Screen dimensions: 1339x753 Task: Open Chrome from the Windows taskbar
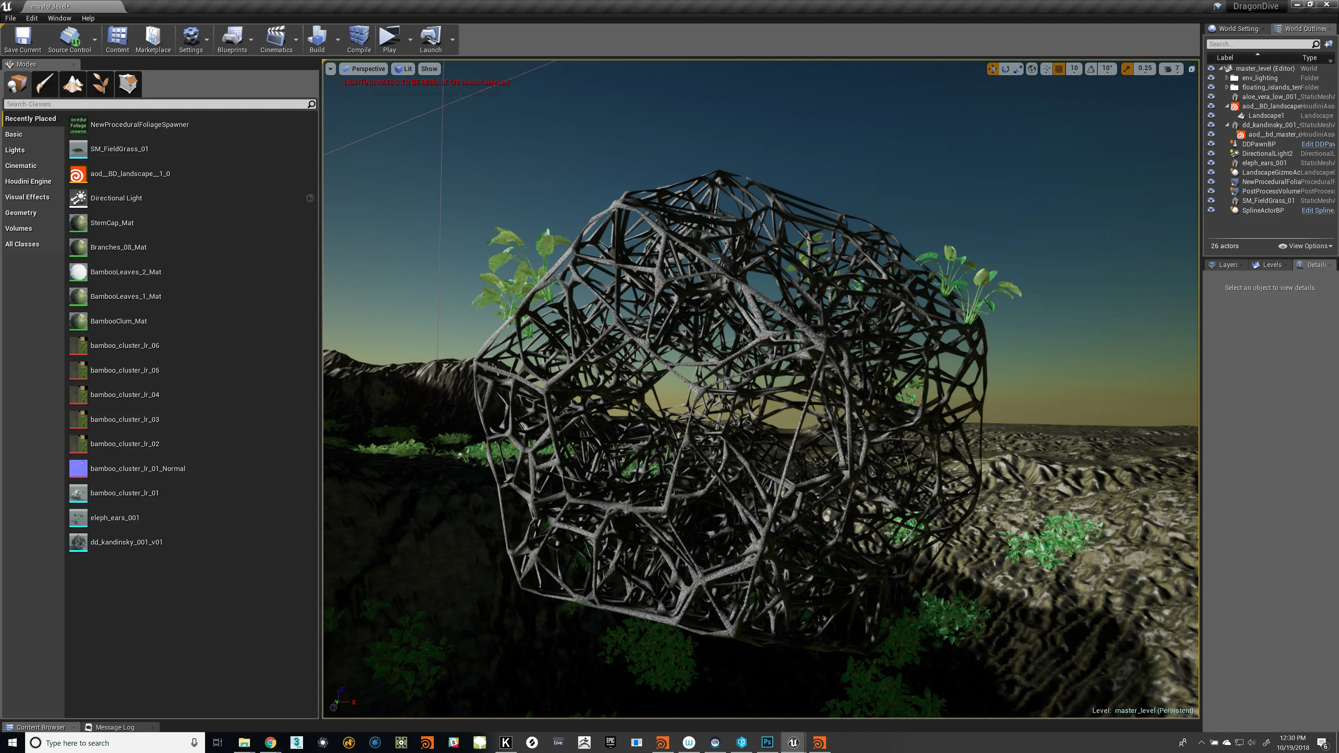pos(270,742)
